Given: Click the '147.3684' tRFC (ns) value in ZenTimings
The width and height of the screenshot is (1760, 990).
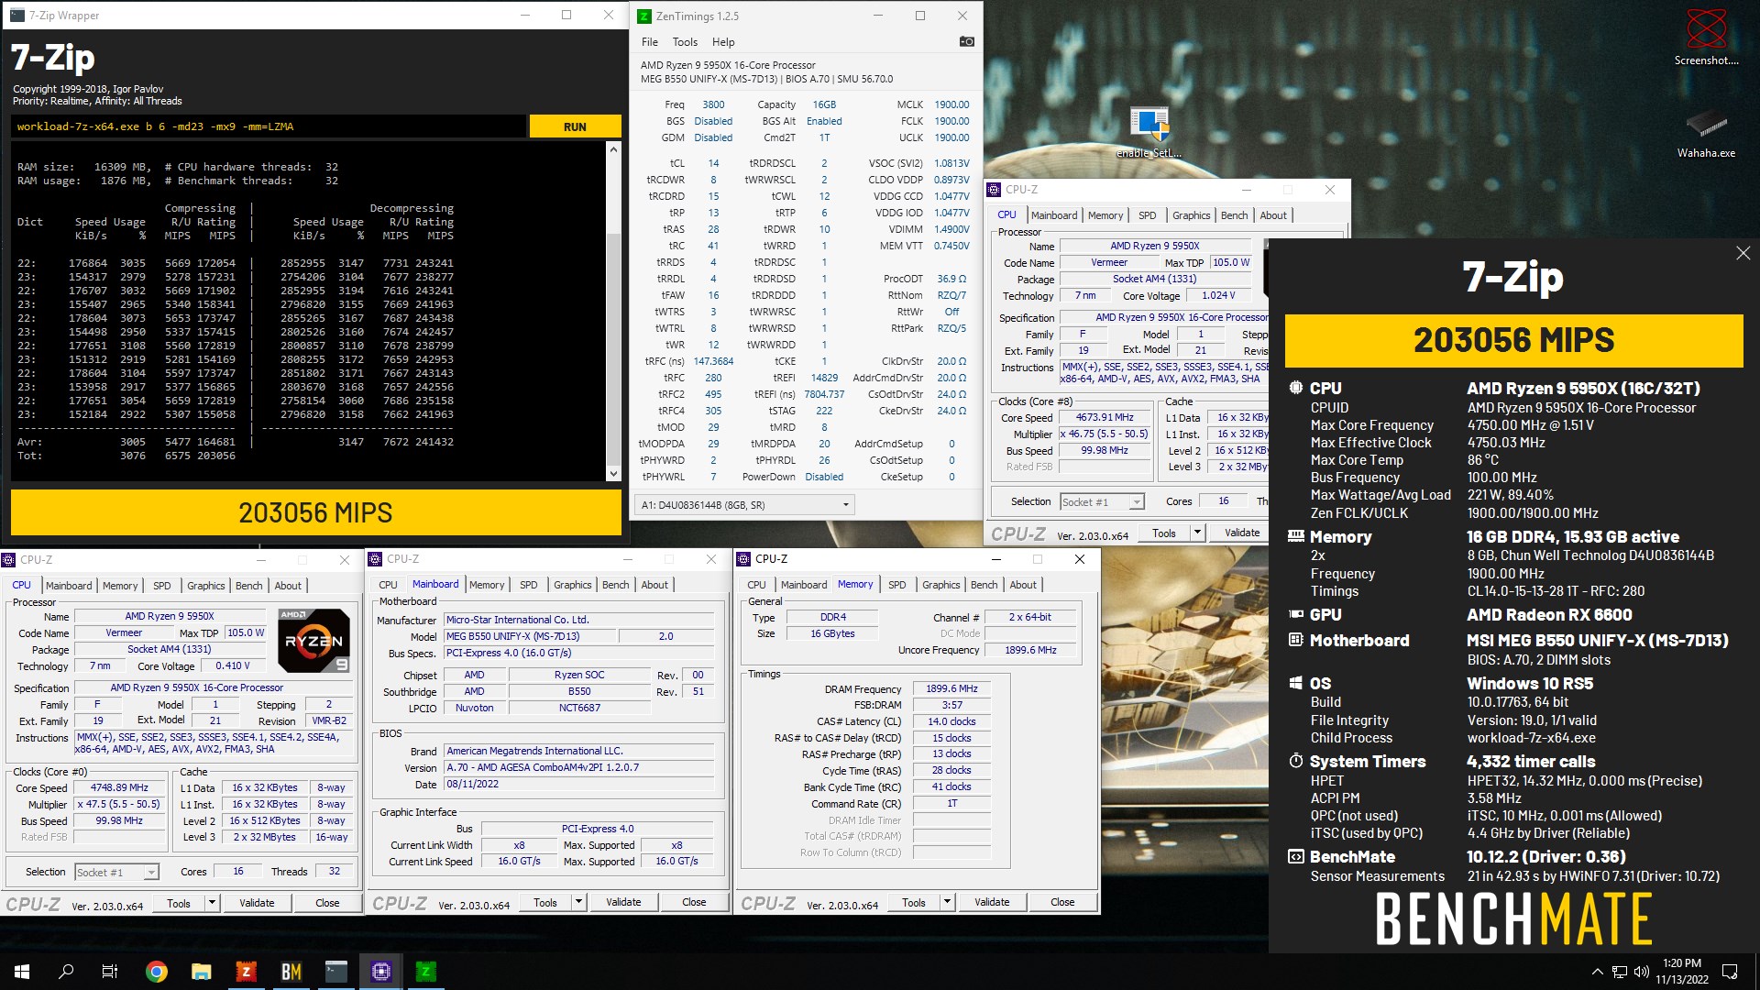Looking at the screenshot, I should 713,361.
